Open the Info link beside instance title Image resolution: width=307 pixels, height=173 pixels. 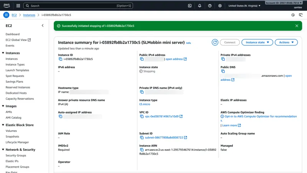pos(188,43)
